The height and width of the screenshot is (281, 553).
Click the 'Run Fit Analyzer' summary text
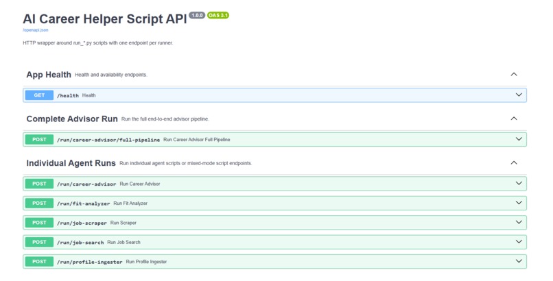click(130, 204)
